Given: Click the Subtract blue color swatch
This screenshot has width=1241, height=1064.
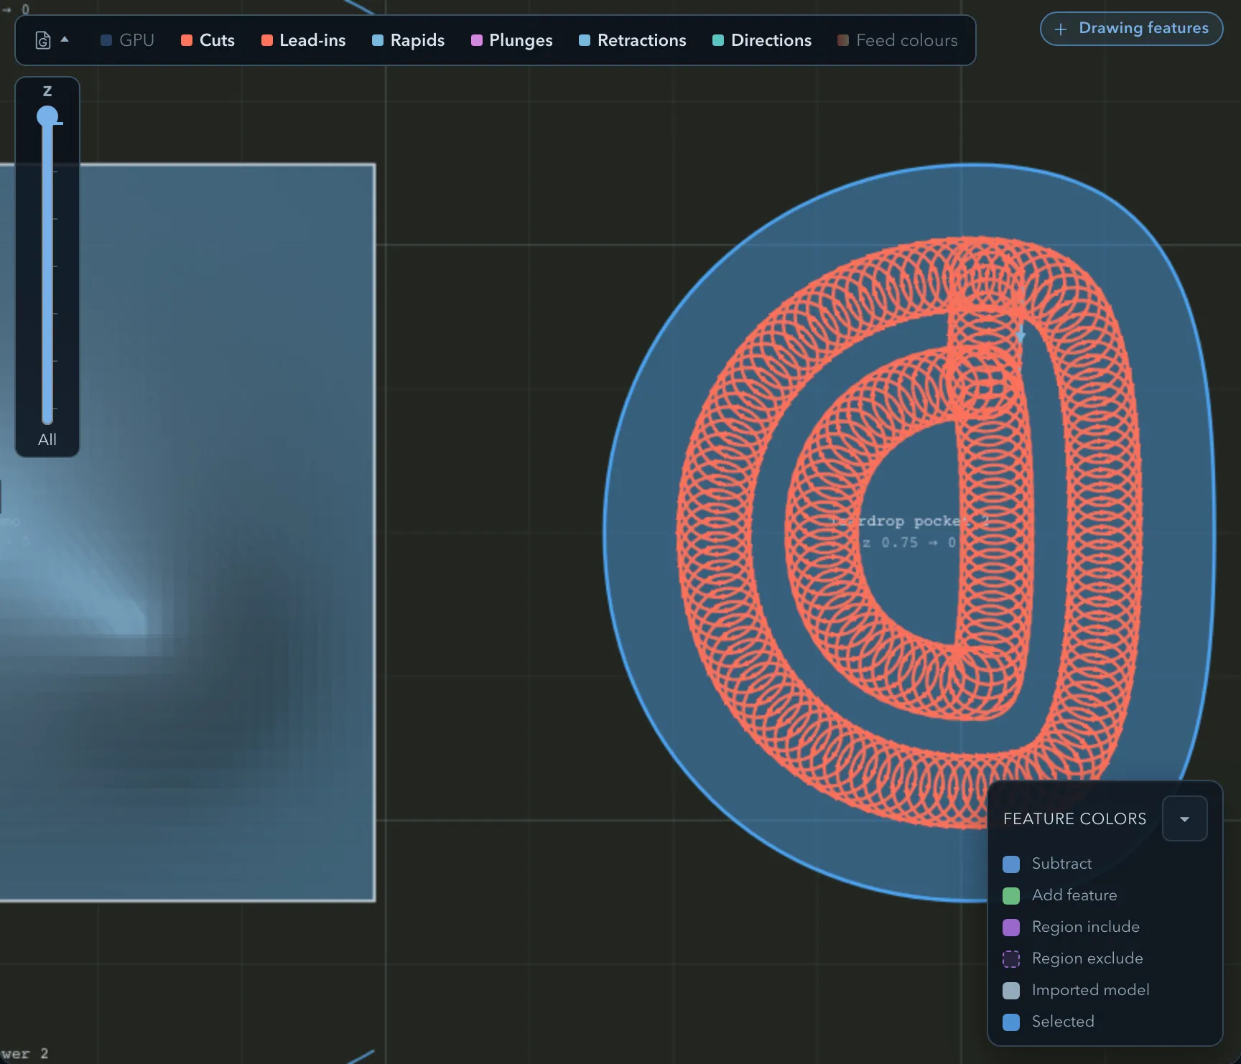Looking at the screenshot, I should (1010, 864).
